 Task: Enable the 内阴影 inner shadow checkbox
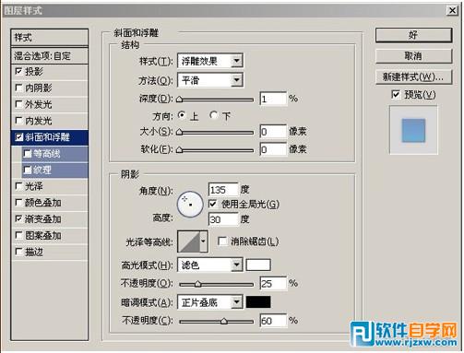click(18, 88)
